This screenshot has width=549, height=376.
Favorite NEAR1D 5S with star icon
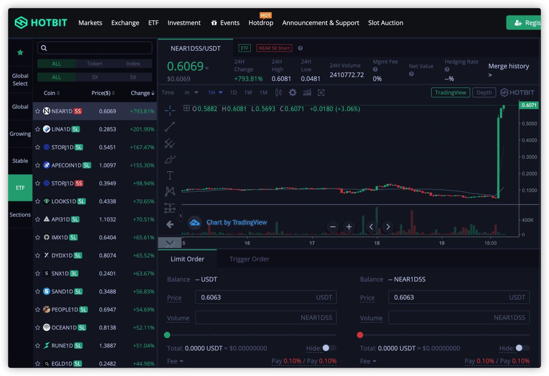pyautogui.click(x=38, y=111)
